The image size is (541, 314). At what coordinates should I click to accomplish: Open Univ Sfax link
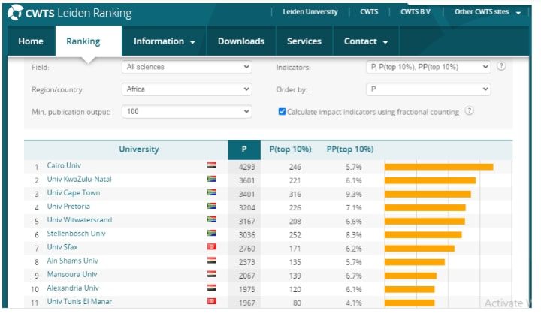(x=62, y=247)
